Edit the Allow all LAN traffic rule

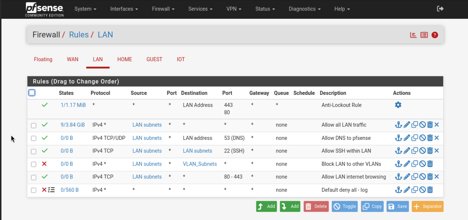407,125
